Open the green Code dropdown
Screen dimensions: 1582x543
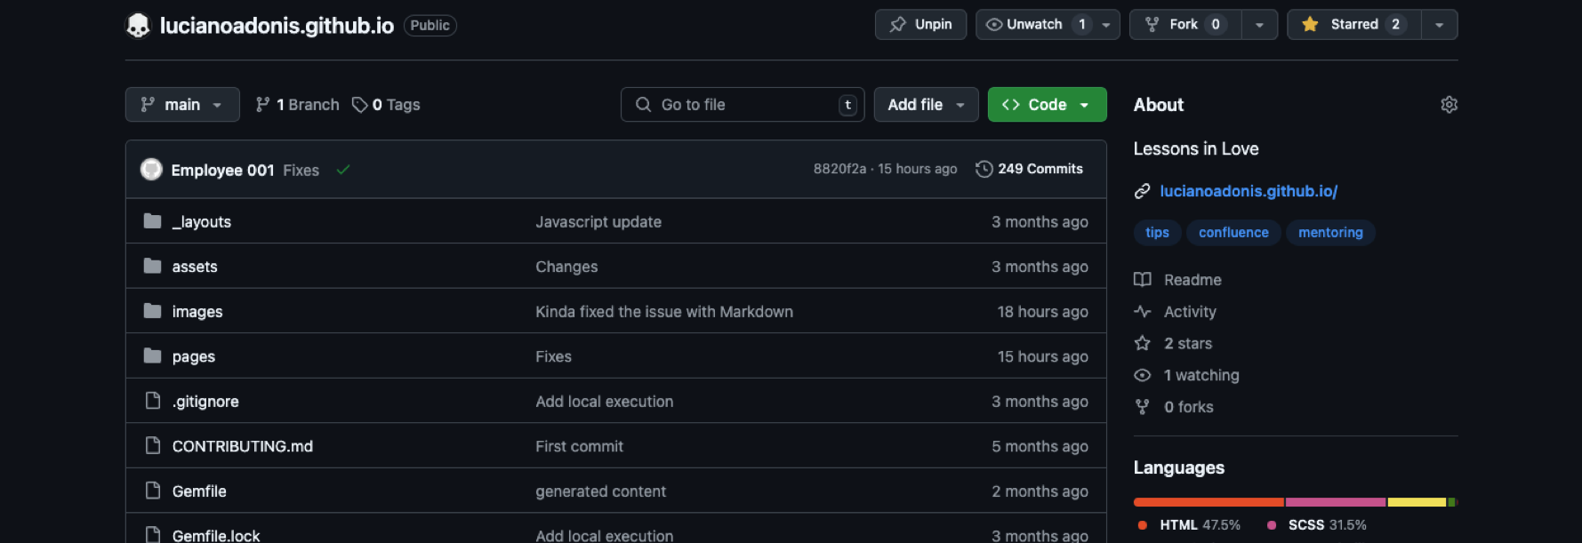(x=1047, y=105)
